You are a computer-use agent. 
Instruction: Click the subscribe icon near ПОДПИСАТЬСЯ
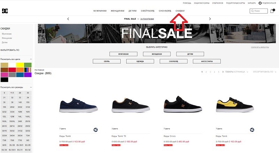point(260,3)
